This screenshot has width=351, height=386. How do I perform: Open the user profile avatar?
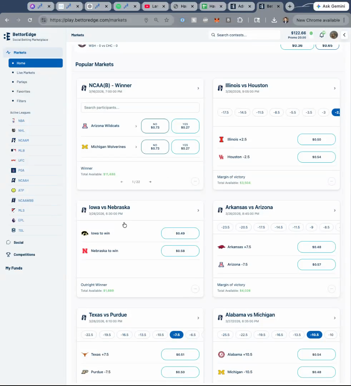pos(333,35)
